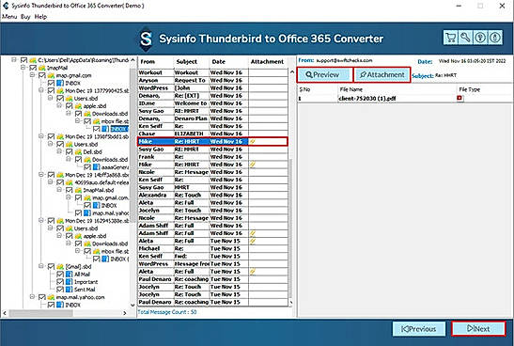The width and height of the screenshot is (514, 346).
Task: Sort by the Date column header
Action: pos(228,62)
